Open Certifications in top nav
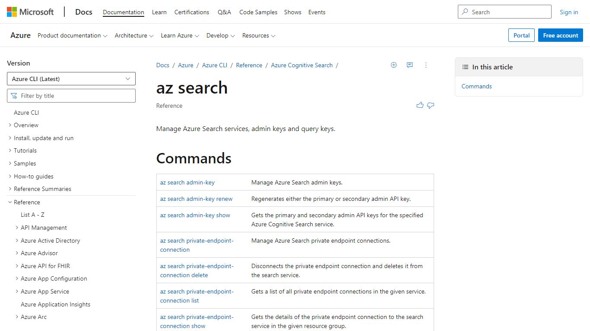 192,12
